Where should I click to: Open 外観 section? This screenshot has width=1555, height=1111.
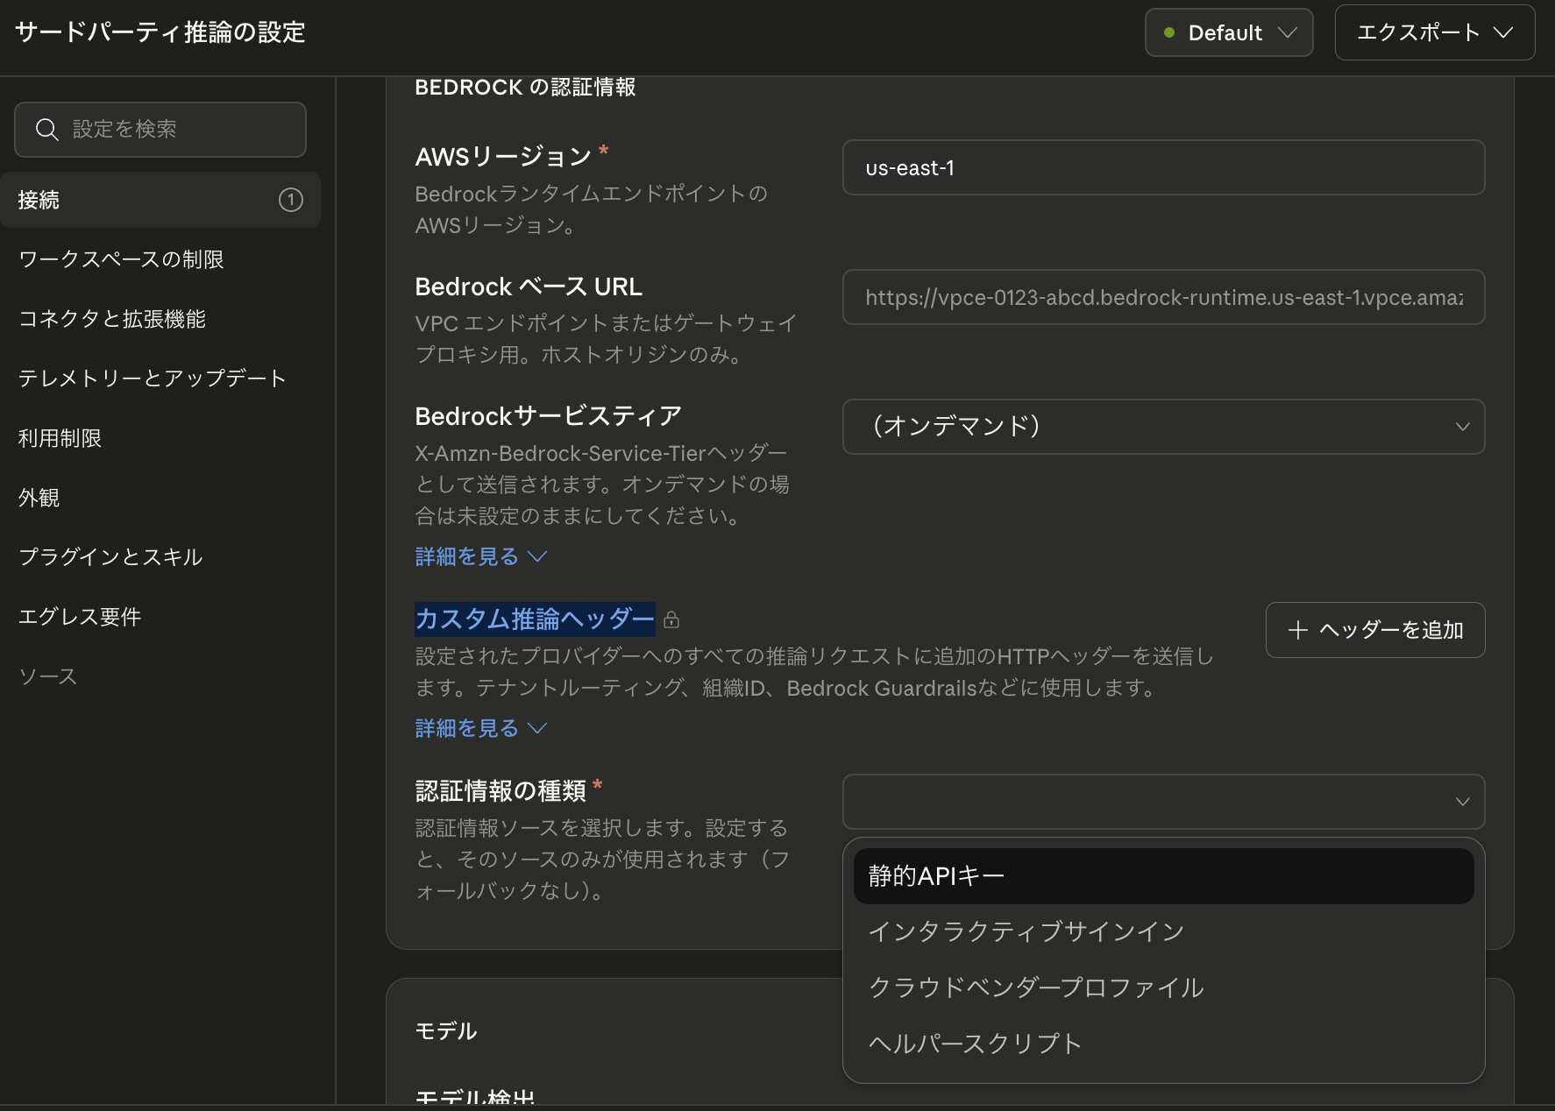pos(160,499)
